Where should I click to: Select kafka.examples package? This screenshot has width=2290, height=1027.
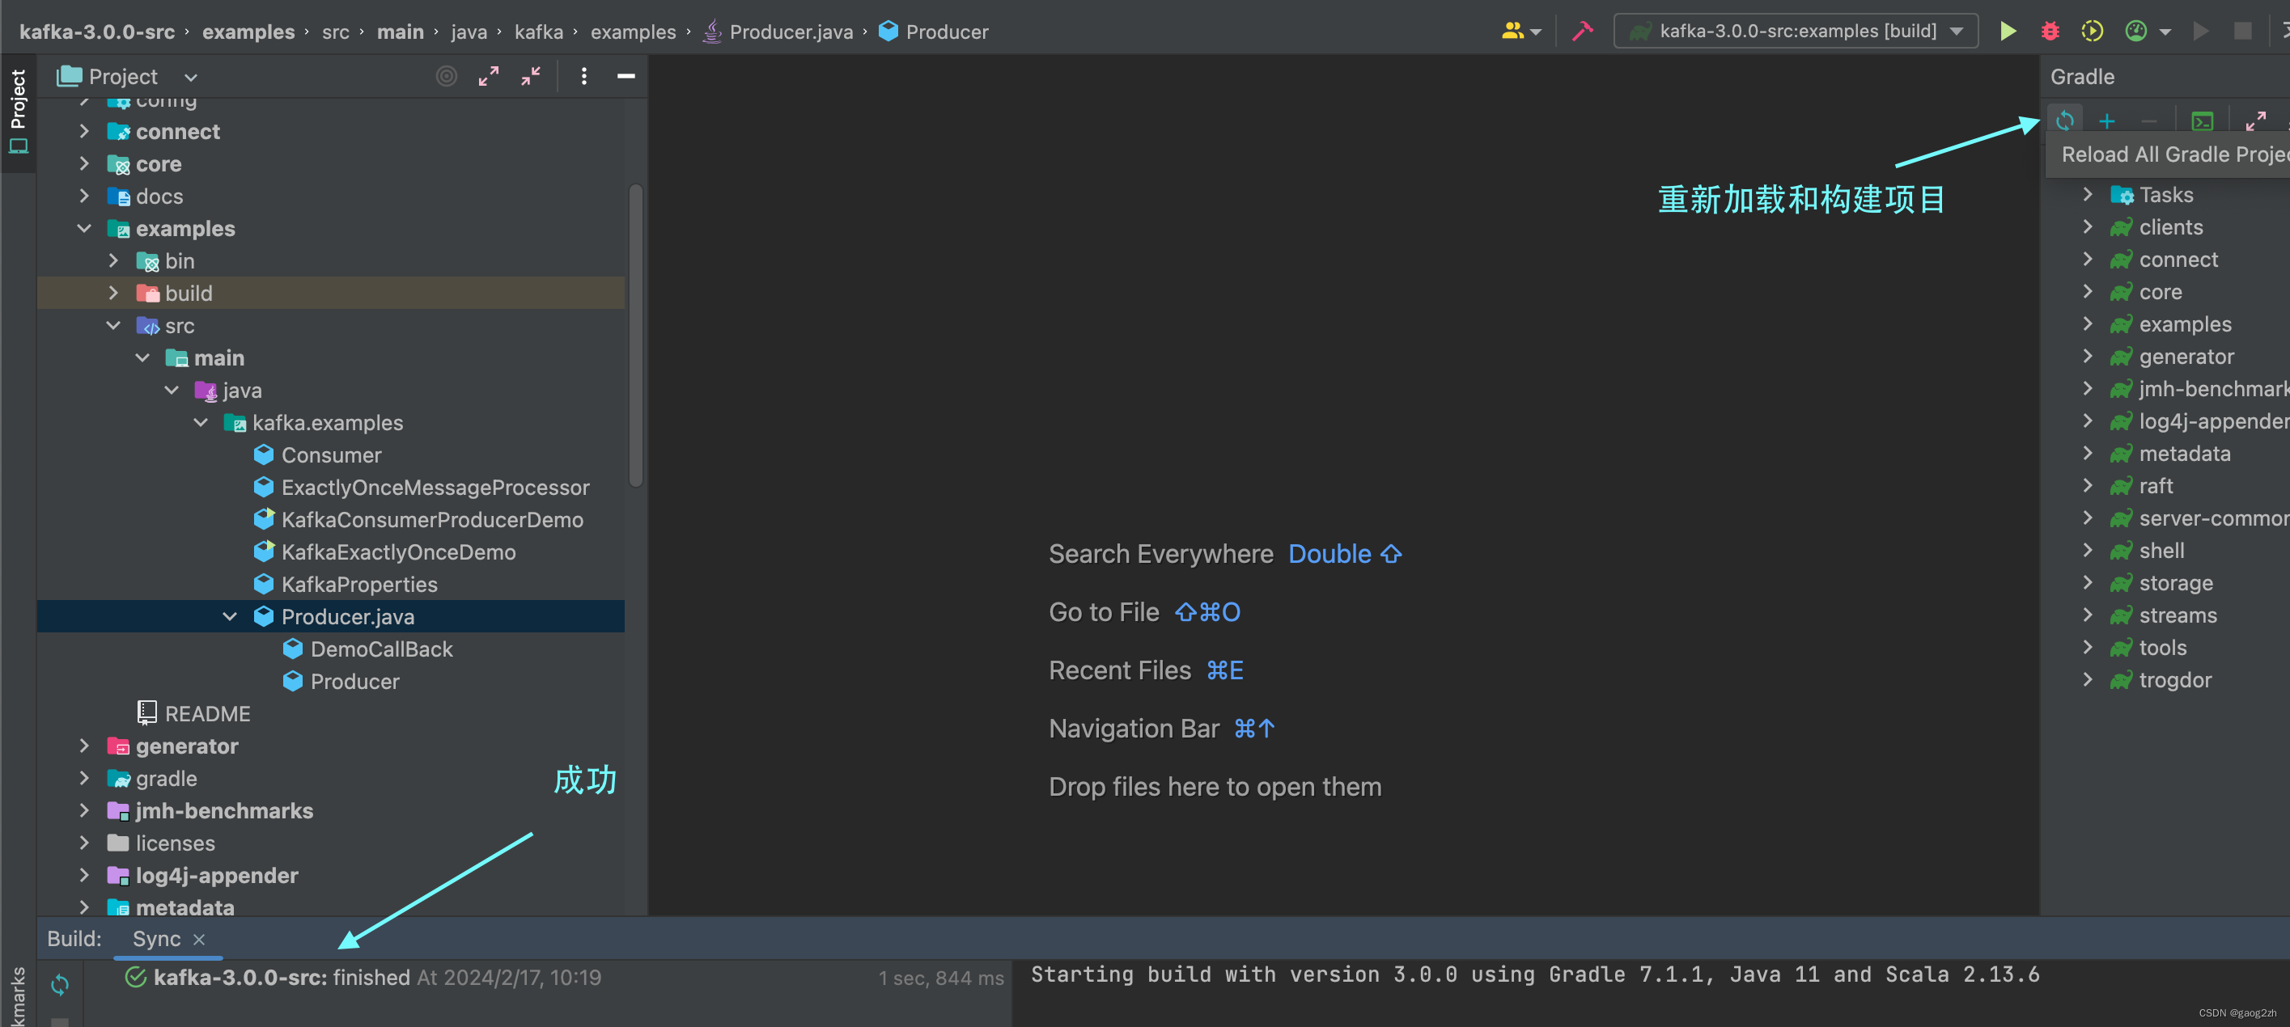pos(327,422)
